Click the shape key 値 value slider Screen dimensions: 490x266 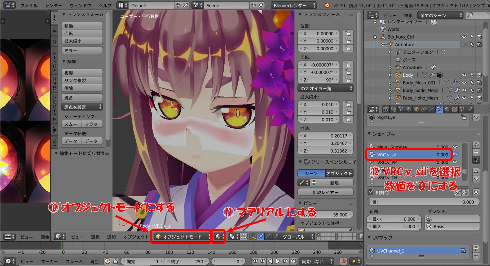pos(423,202)
